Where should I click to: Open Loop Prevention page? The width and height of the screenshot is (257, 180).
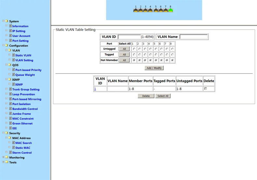pos(24,94)
